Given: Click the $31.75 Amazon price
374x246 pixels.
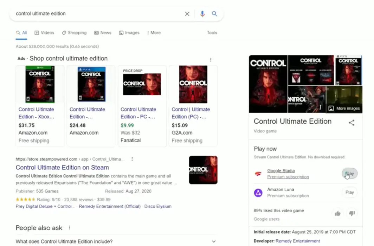Looking at the screenshot, I should coord(26,125).
